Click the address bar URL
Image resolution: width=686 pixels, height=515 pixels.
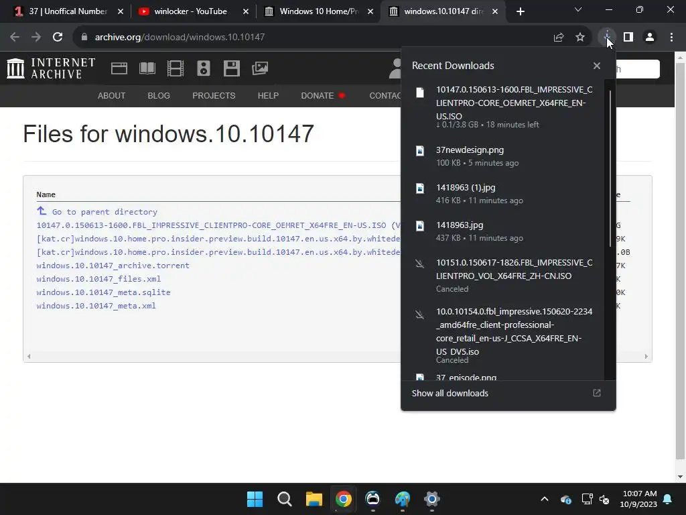click(x=180, y=38)
